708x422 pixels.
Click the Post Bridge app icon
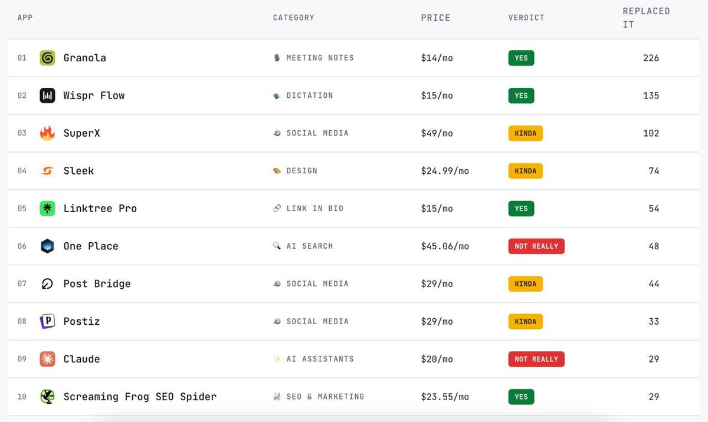(x=47, y=284)
